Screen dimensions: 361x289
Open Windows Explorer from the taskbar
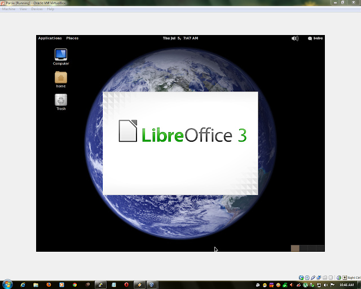pos(36,285)
